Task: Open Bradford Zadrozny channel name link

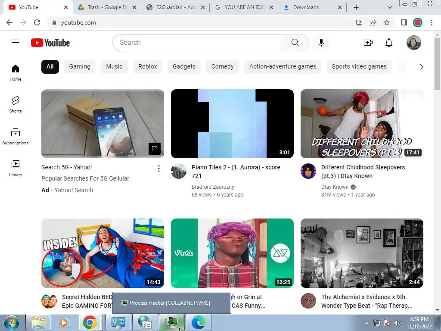Action: click(x=213, y=187)
